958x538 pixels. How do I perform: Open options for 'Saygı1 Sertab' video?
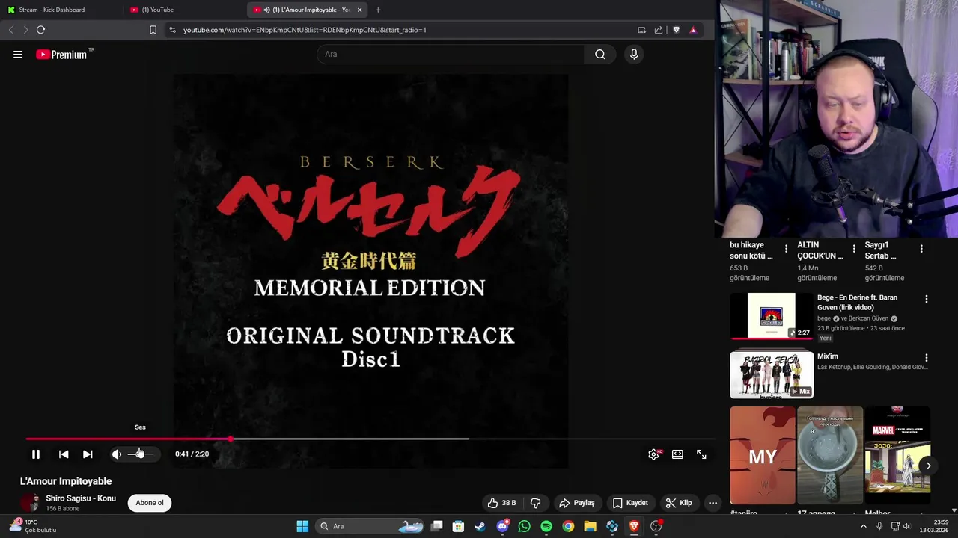point(921,249)
